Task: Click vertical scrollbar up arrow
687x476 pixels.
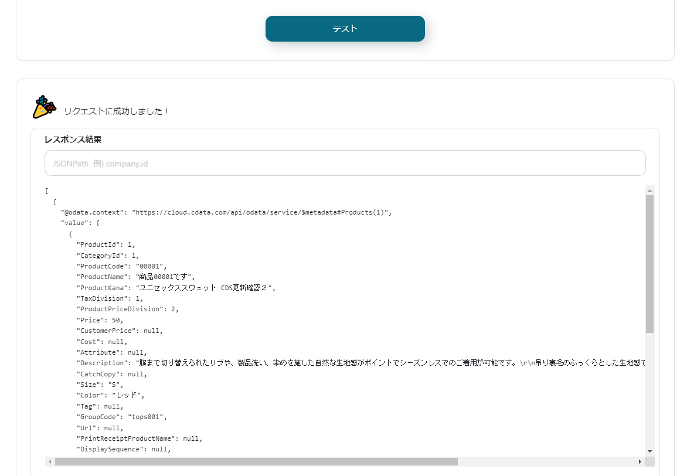Action: 649,191
